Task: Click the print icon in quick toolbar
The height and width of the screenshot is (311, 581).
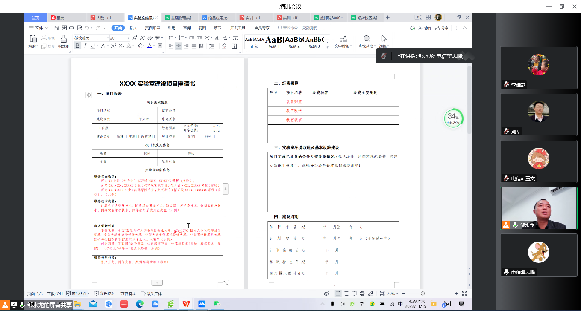Action: (71, 28)
